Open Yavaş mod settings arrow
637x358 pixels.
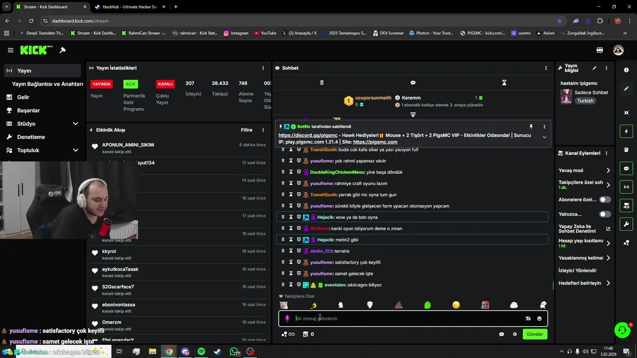tap(608, 171)
